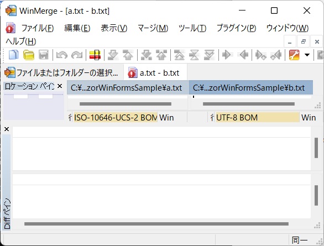324x246 pixels.
Task: Undo the last edit via toolbar
Action: tap(62, 55)
